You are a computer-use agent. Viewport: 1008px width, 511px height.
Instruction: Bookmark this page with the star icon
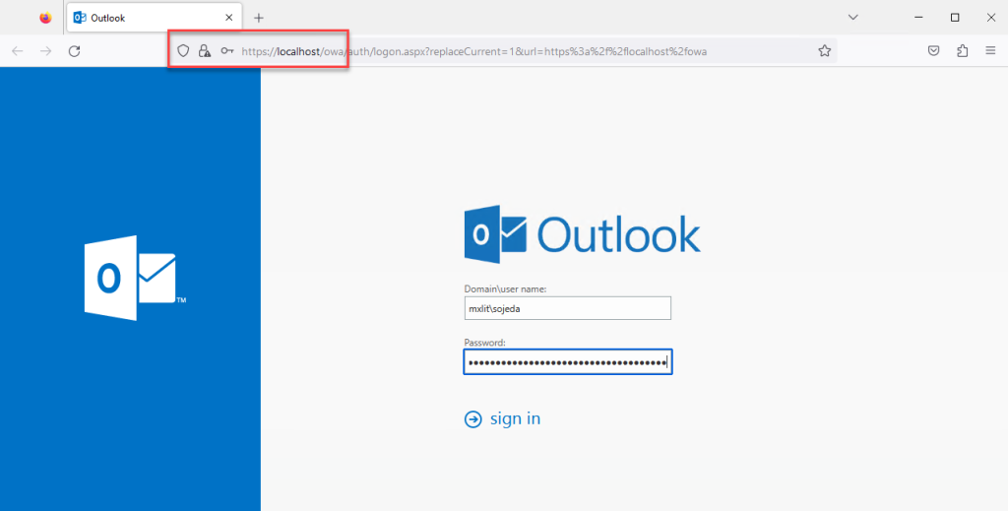[x=825, y=51]
